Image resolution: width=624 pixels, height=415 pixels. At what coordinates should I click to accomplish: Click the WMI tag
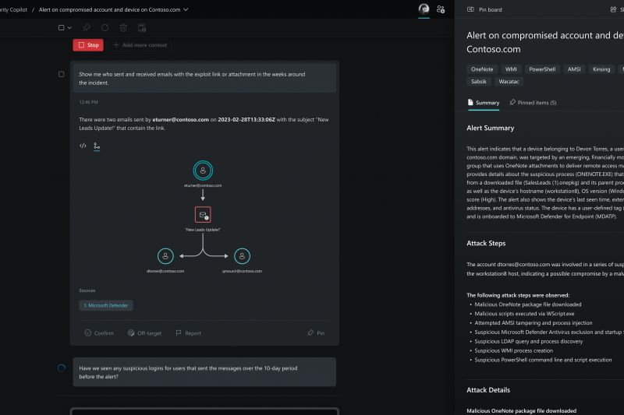(511, 69)
